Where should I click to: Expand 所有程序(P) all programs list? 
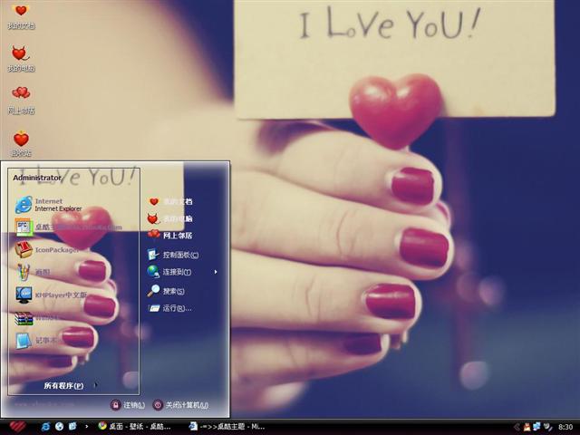click(x=71, y=385)
